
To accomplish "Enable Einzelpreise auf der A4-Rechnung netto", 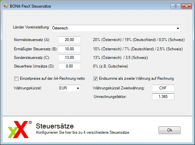I will pyautogui.click(x=16, y=78).
